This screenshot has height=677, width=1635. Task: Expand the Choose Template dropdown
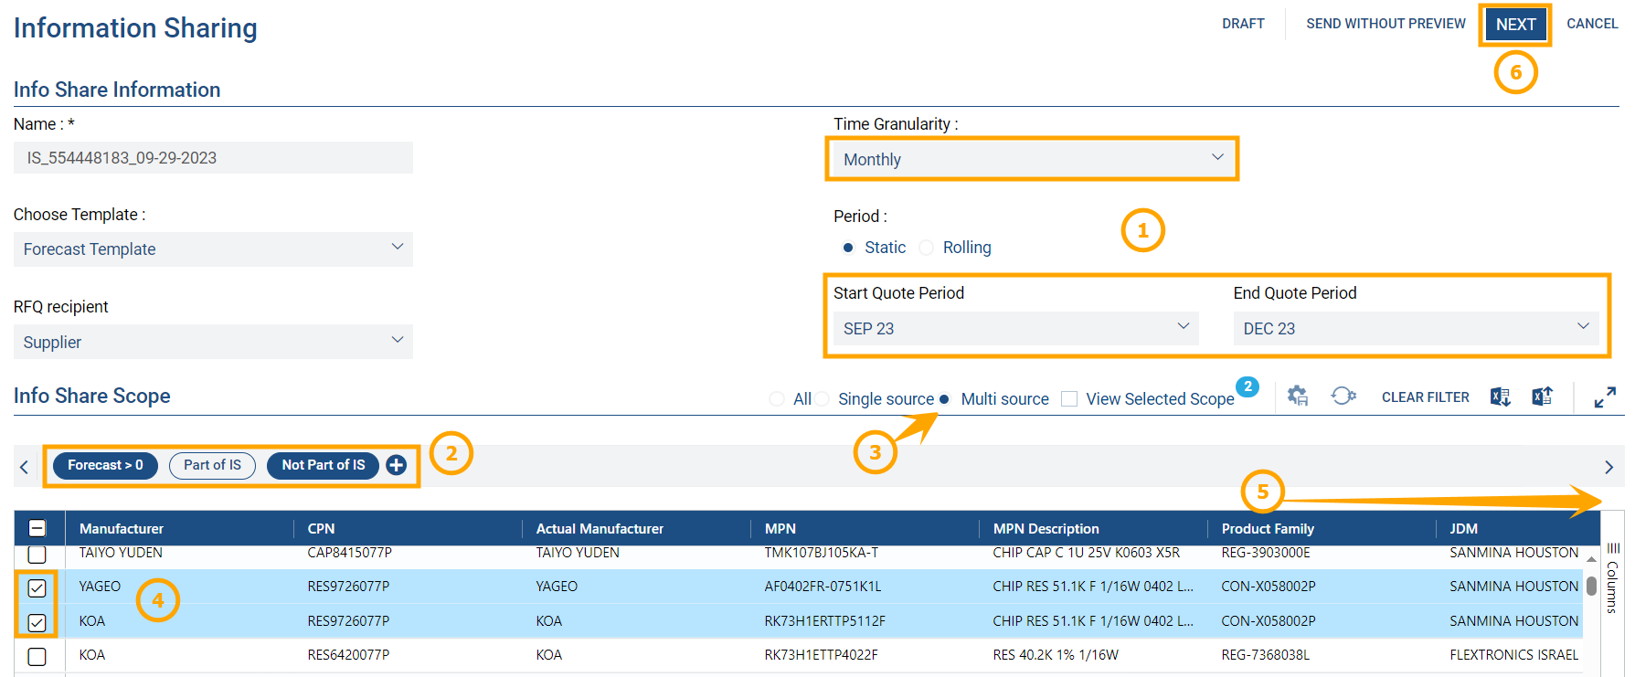pyautogui.click(x=213, y=249)
